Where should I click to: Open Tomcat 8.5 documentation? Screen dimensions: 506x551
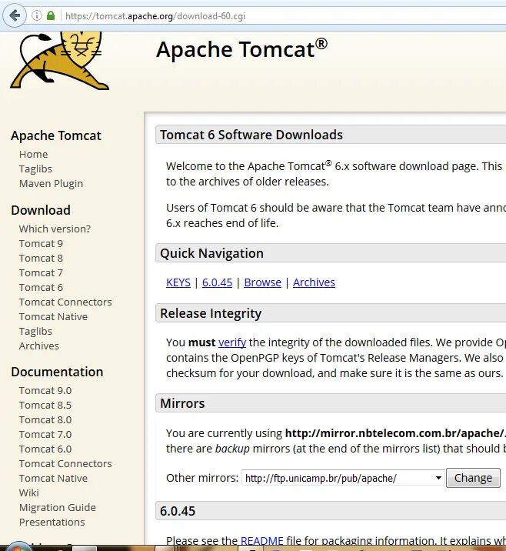(45, 405)
